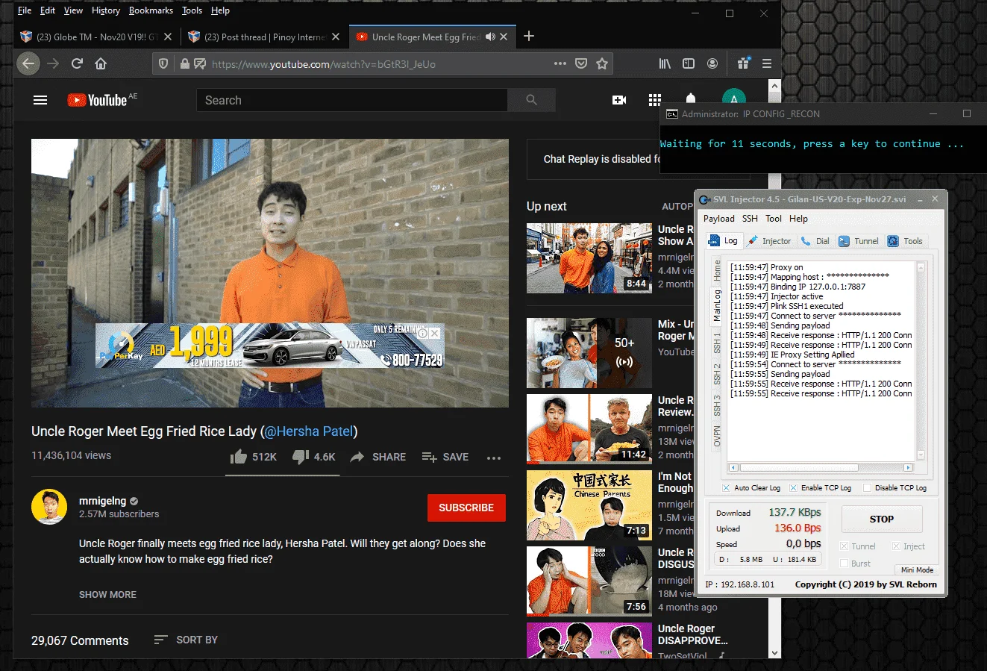The image size is (987, 671).
Task: Click the YouTube search input field
Action: click(352, 100)
